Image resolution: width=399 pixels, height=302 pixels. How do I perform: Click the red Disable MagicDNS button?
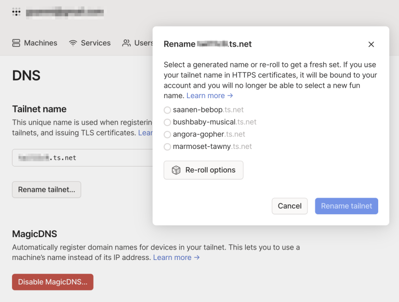52,282
